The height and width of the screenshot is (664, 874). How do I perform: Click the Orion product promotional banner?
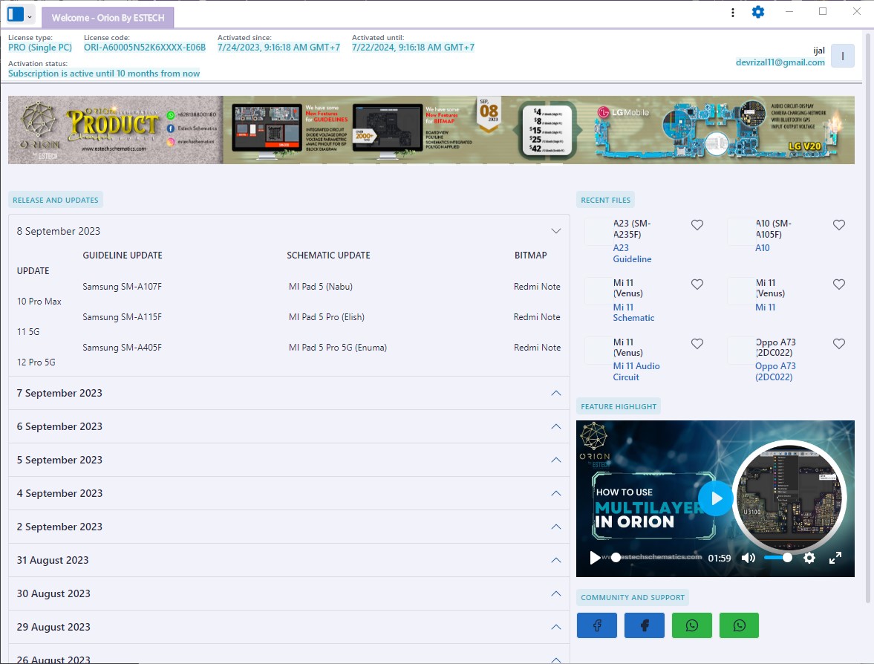[x=431, y=130]
